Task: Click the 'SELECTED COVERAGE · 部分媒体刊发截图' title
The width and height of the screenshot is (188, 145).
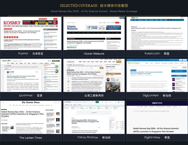Action: coord(94,6)
